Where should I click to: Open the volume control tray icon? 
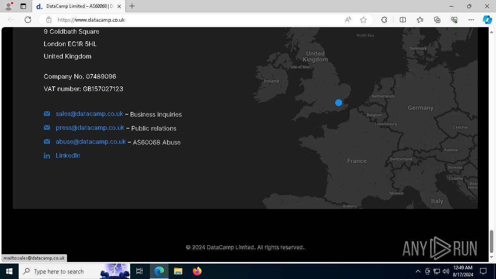click(446, 271)
